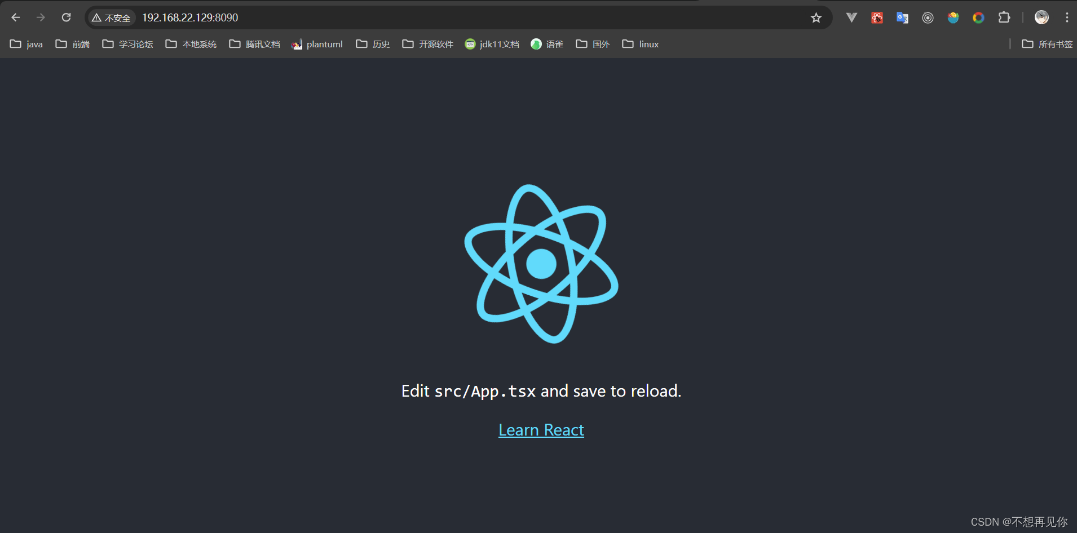The height and width of the screenshot is (533, 1077).
Task: Open the Chrome extensions puzzle icon
Action: [1004, 17]
